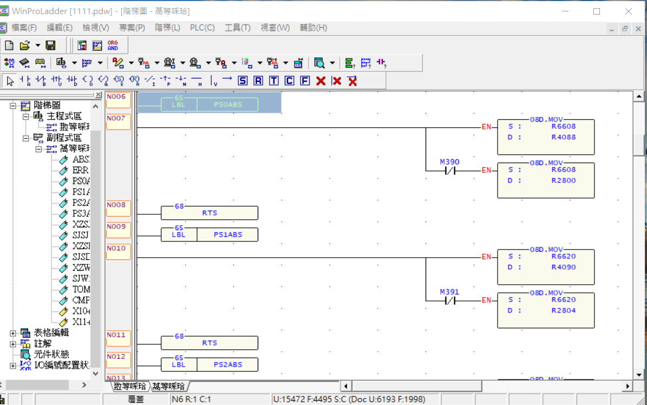Open the dropdown arrow next to Open folder
647x405 pixels.
click(37, 45)
